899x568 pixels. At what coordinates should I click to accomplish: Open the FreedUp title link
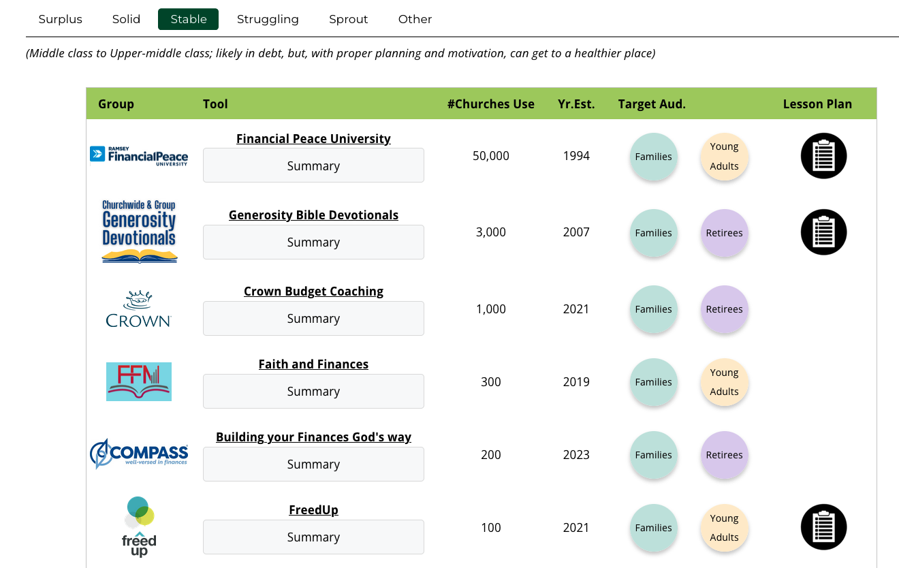pyautogui.click(x=313, y=510)
